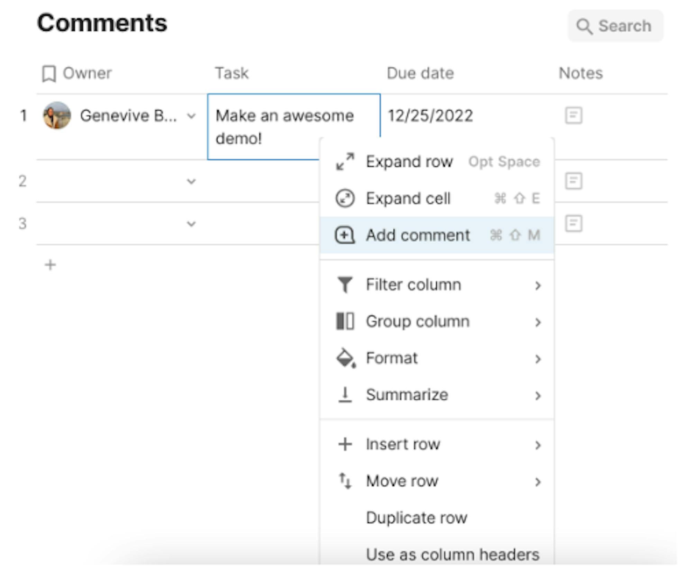
Task: Click the Filter column funnel icon
Action: (x=345, y=285)
